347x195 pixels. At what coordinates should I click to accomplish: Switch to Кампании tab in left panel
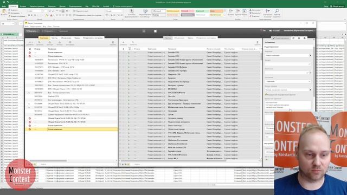tap(44, 38)
